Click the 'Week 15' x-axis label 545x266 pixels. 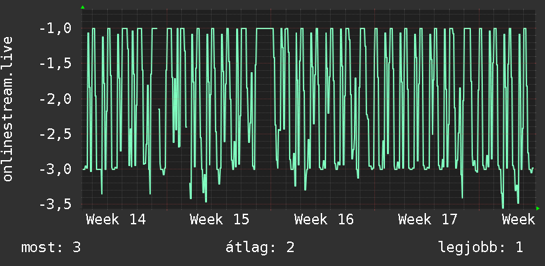coord(220,220)
